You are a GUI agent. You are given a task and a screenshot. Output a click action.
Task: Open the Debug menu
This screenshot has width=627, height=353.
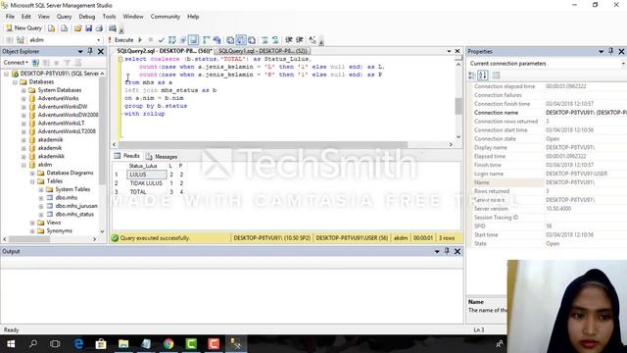pyautogui.click(x=87, y=17)
